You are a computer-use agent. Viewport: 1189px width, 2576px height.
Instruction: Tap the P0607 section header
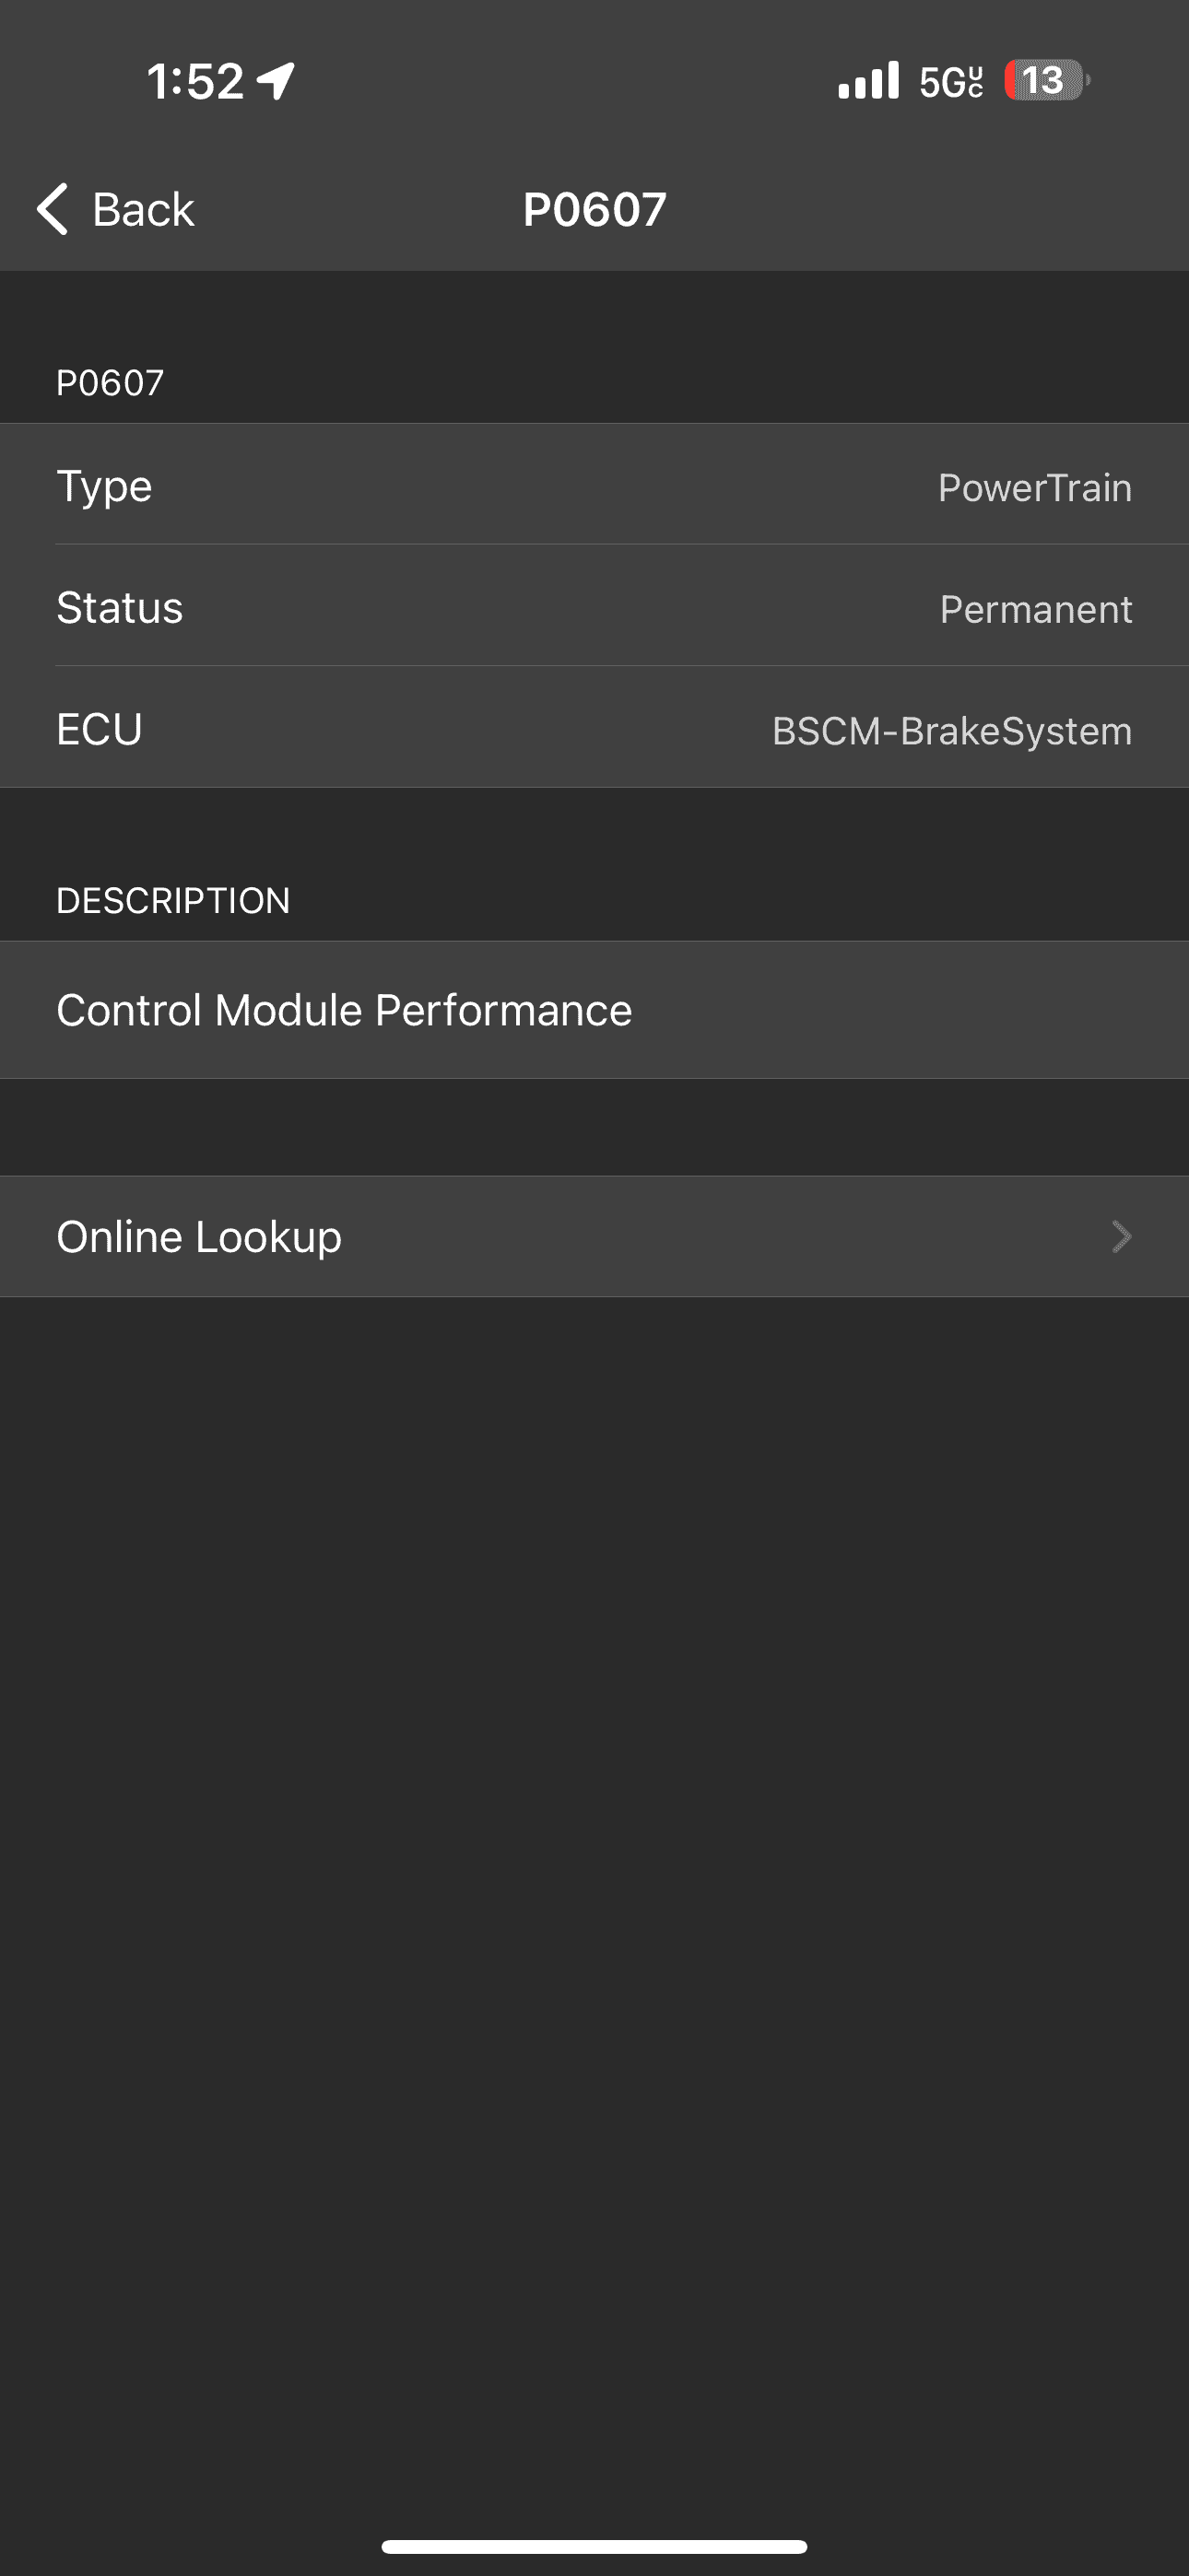(110, 383)
